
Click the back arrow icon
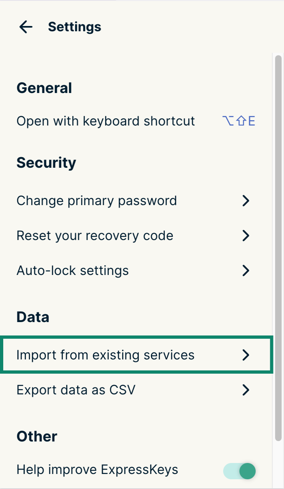[26, 27]
